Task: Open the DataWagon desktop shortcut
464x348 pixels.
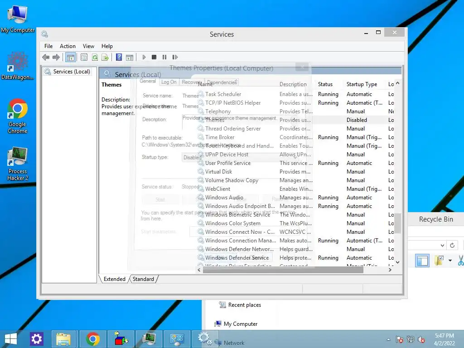Action: [x=18, y=66]
